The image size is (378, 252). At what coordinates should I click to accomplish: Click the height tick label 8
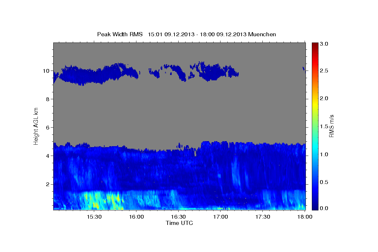(x=48, y=99)
